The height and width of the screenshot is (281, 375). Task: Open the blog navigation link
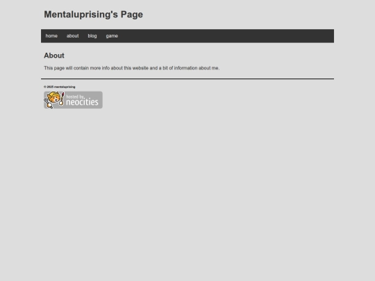click(92, 36)
